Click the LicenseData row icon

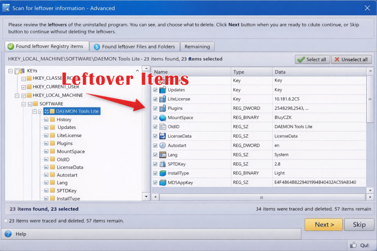tap(163, 136)
